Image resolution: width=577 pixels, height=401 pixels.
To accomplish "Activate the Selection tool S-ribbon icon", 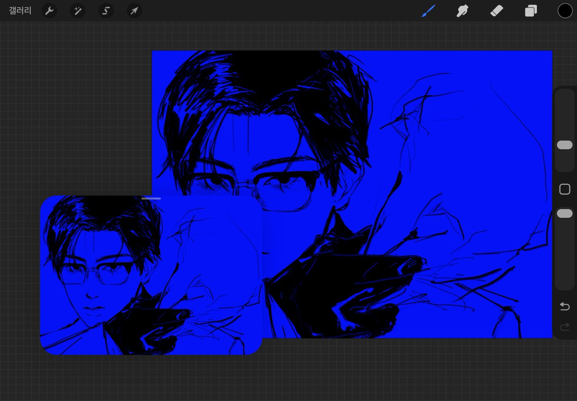I will pyautogui.click(x=106, y=11).
